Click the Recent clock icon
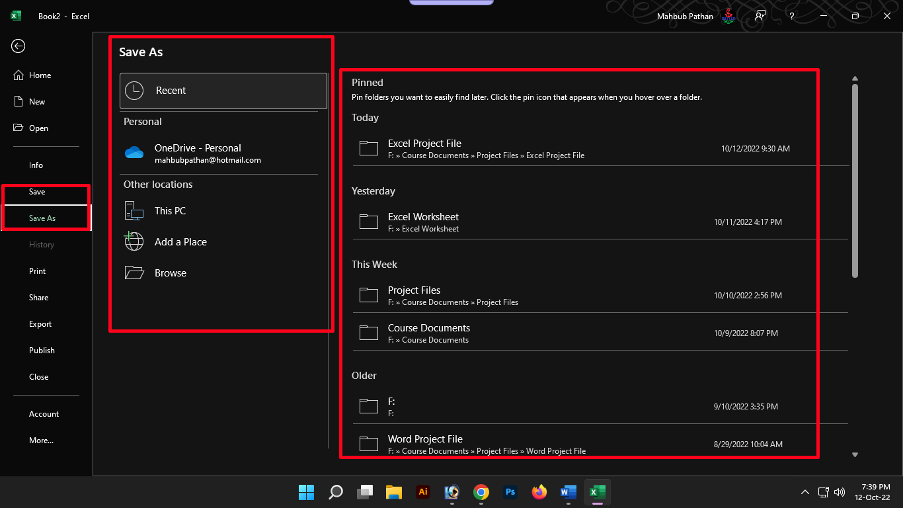903x508 pixels. tap(134, 91)
